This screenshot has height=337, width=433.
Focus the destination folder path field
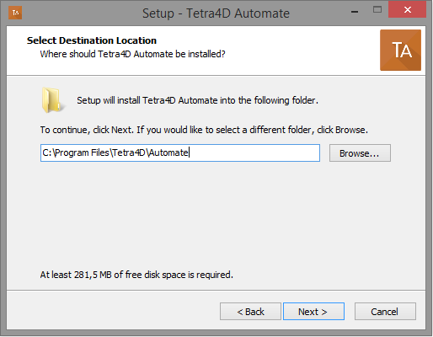(180, 153)
